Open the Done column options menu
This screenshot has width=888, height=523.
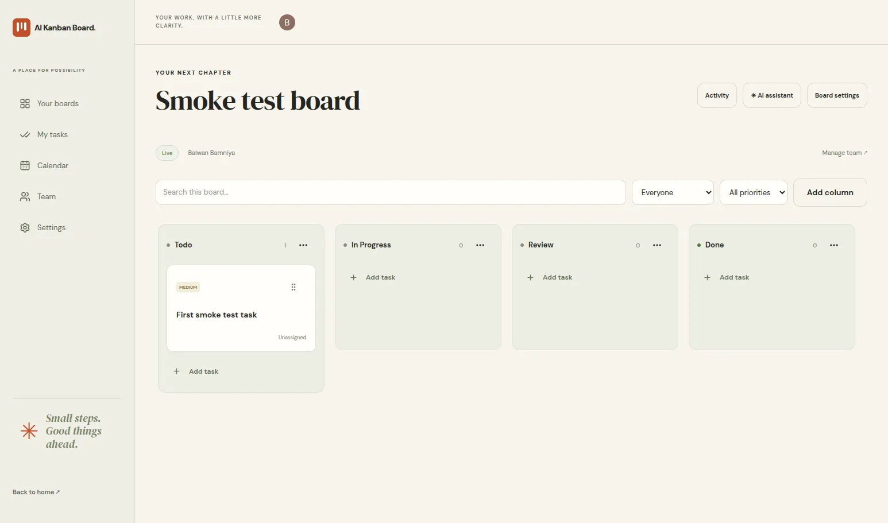pyautogui.click(x=834, y=245)
